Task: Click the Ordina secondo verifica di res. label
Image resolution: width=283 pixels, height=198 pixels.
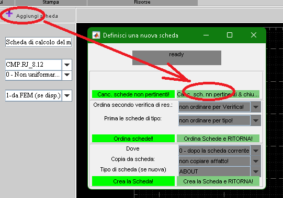Action: coord(133,105)
